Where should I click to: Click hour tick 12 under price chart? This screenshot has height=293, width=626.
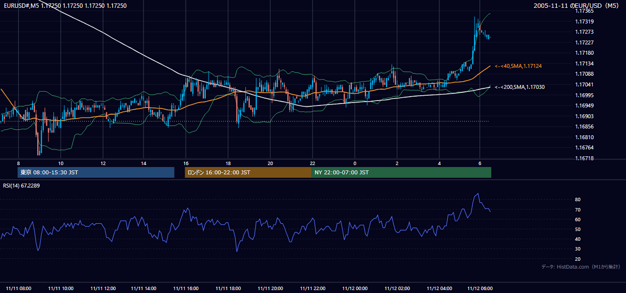coord(103,163)
